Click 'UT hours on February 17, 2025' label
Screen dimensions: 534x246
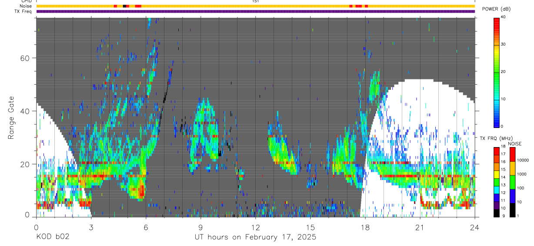tap(255, 237)
